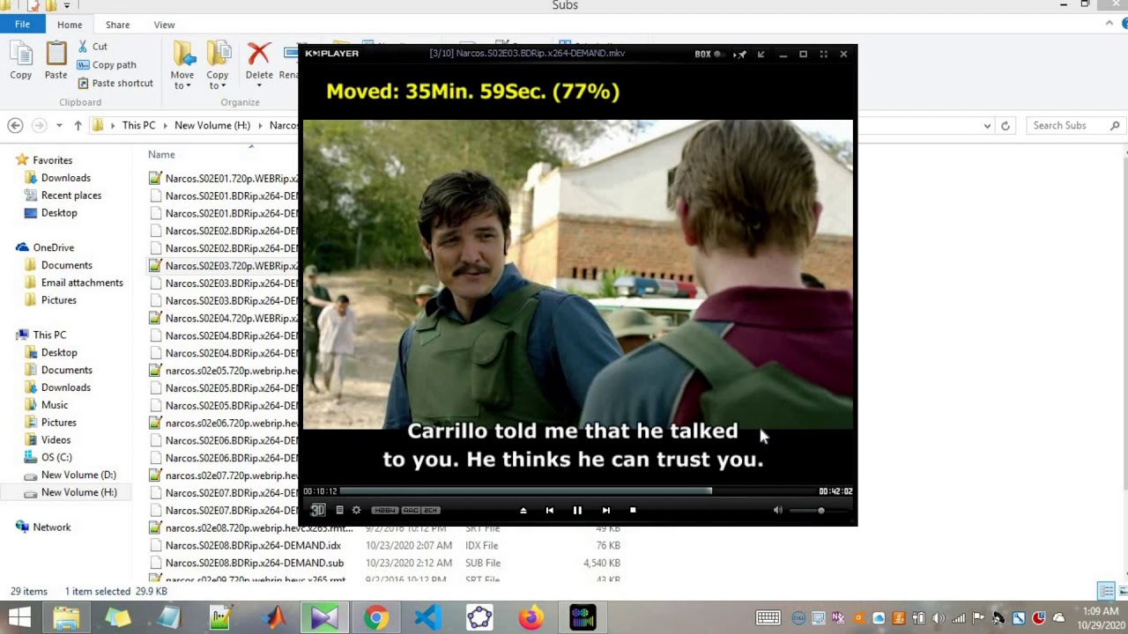Click the 2CH audio channel badge

pyautogui.click(x=430, y=510)
